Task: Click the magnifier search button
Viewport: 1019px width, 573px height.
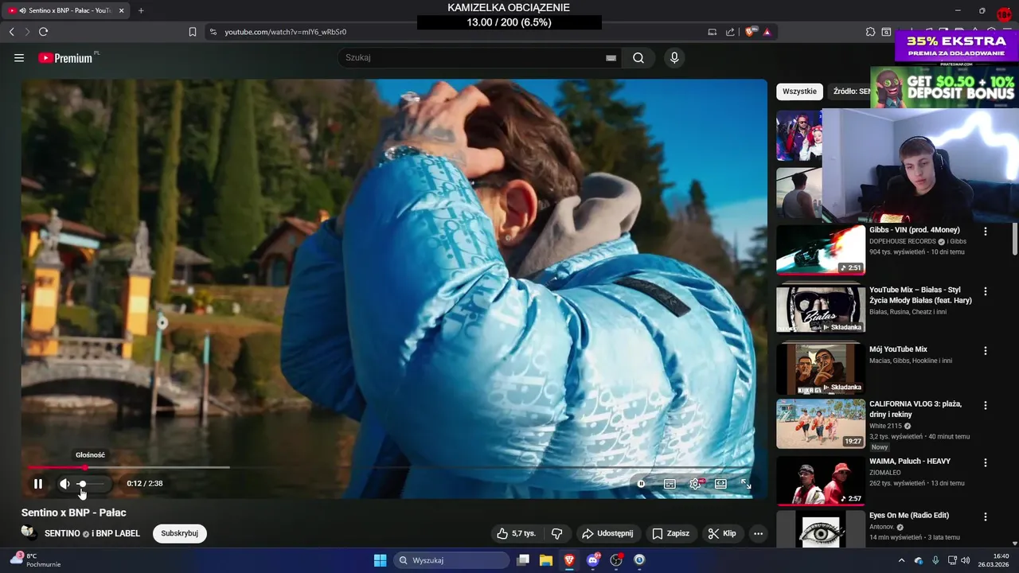Action: (x=638, y=57)
